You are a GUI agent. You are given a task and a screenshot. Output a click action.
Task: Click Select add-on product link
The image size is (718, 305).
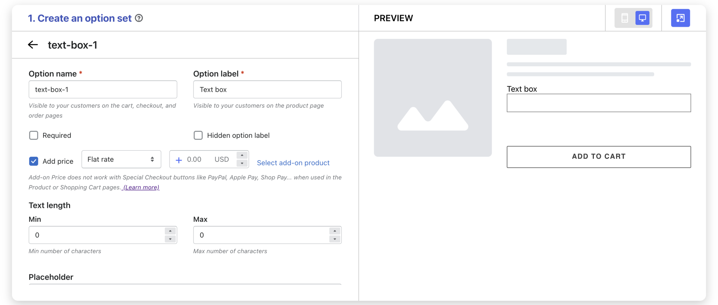tap(293, 163)
